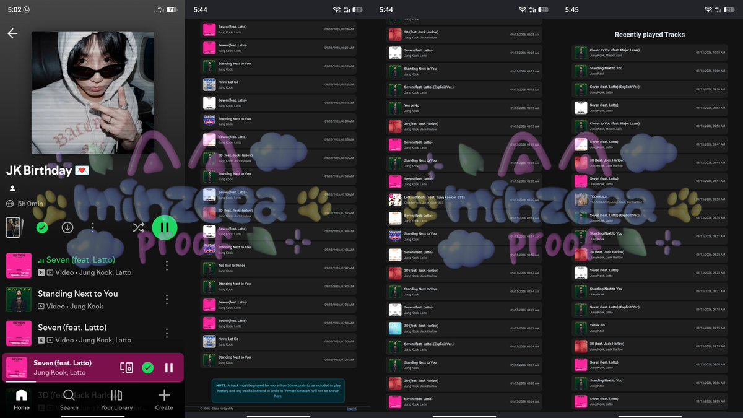Select Seven (feat. Latto) played at 08:24 AM
Image resolution: width=743 pixels, height=418 pixels.
tap(278, 29)
